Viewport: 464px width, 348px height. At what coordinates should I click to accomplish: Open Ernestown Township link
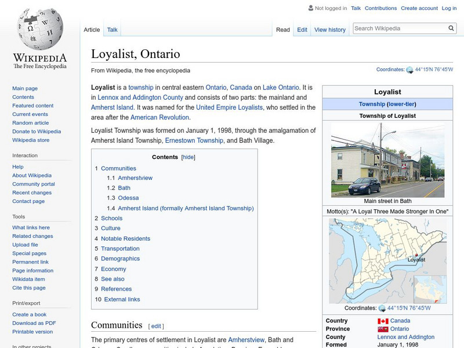[x=194, y=140]
